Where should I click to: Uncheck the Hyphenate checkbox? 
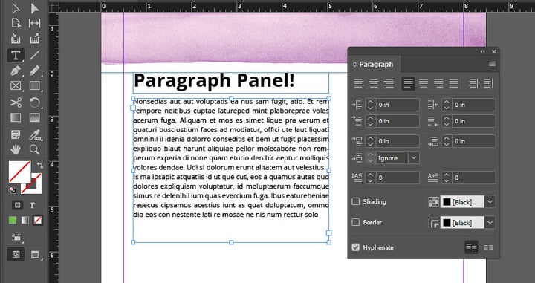coord(355,247)
